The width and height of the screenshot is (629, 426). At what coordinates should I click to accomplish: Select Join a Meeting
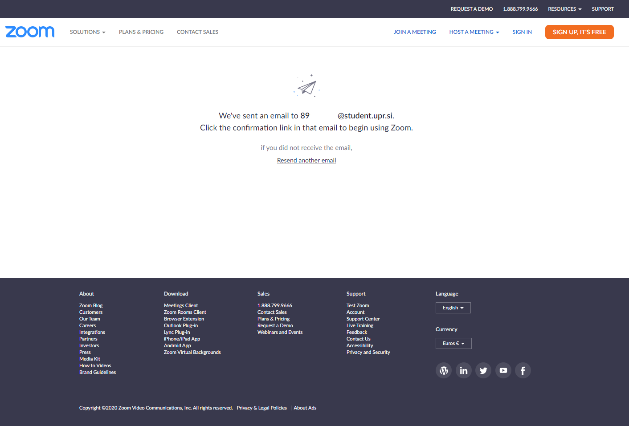(415, 32)
